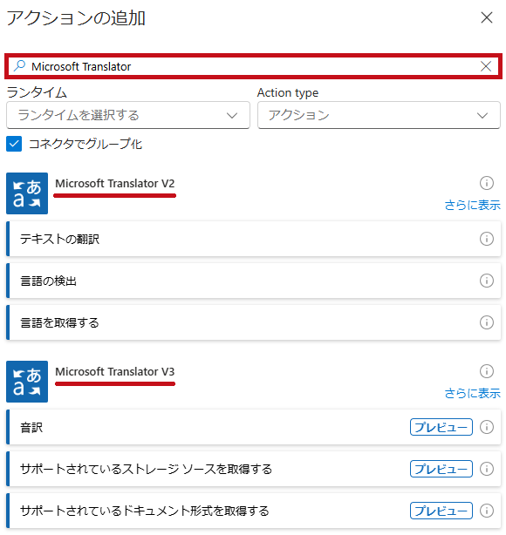
Task: Click the search magnifier icon
Action: [20, 66]
